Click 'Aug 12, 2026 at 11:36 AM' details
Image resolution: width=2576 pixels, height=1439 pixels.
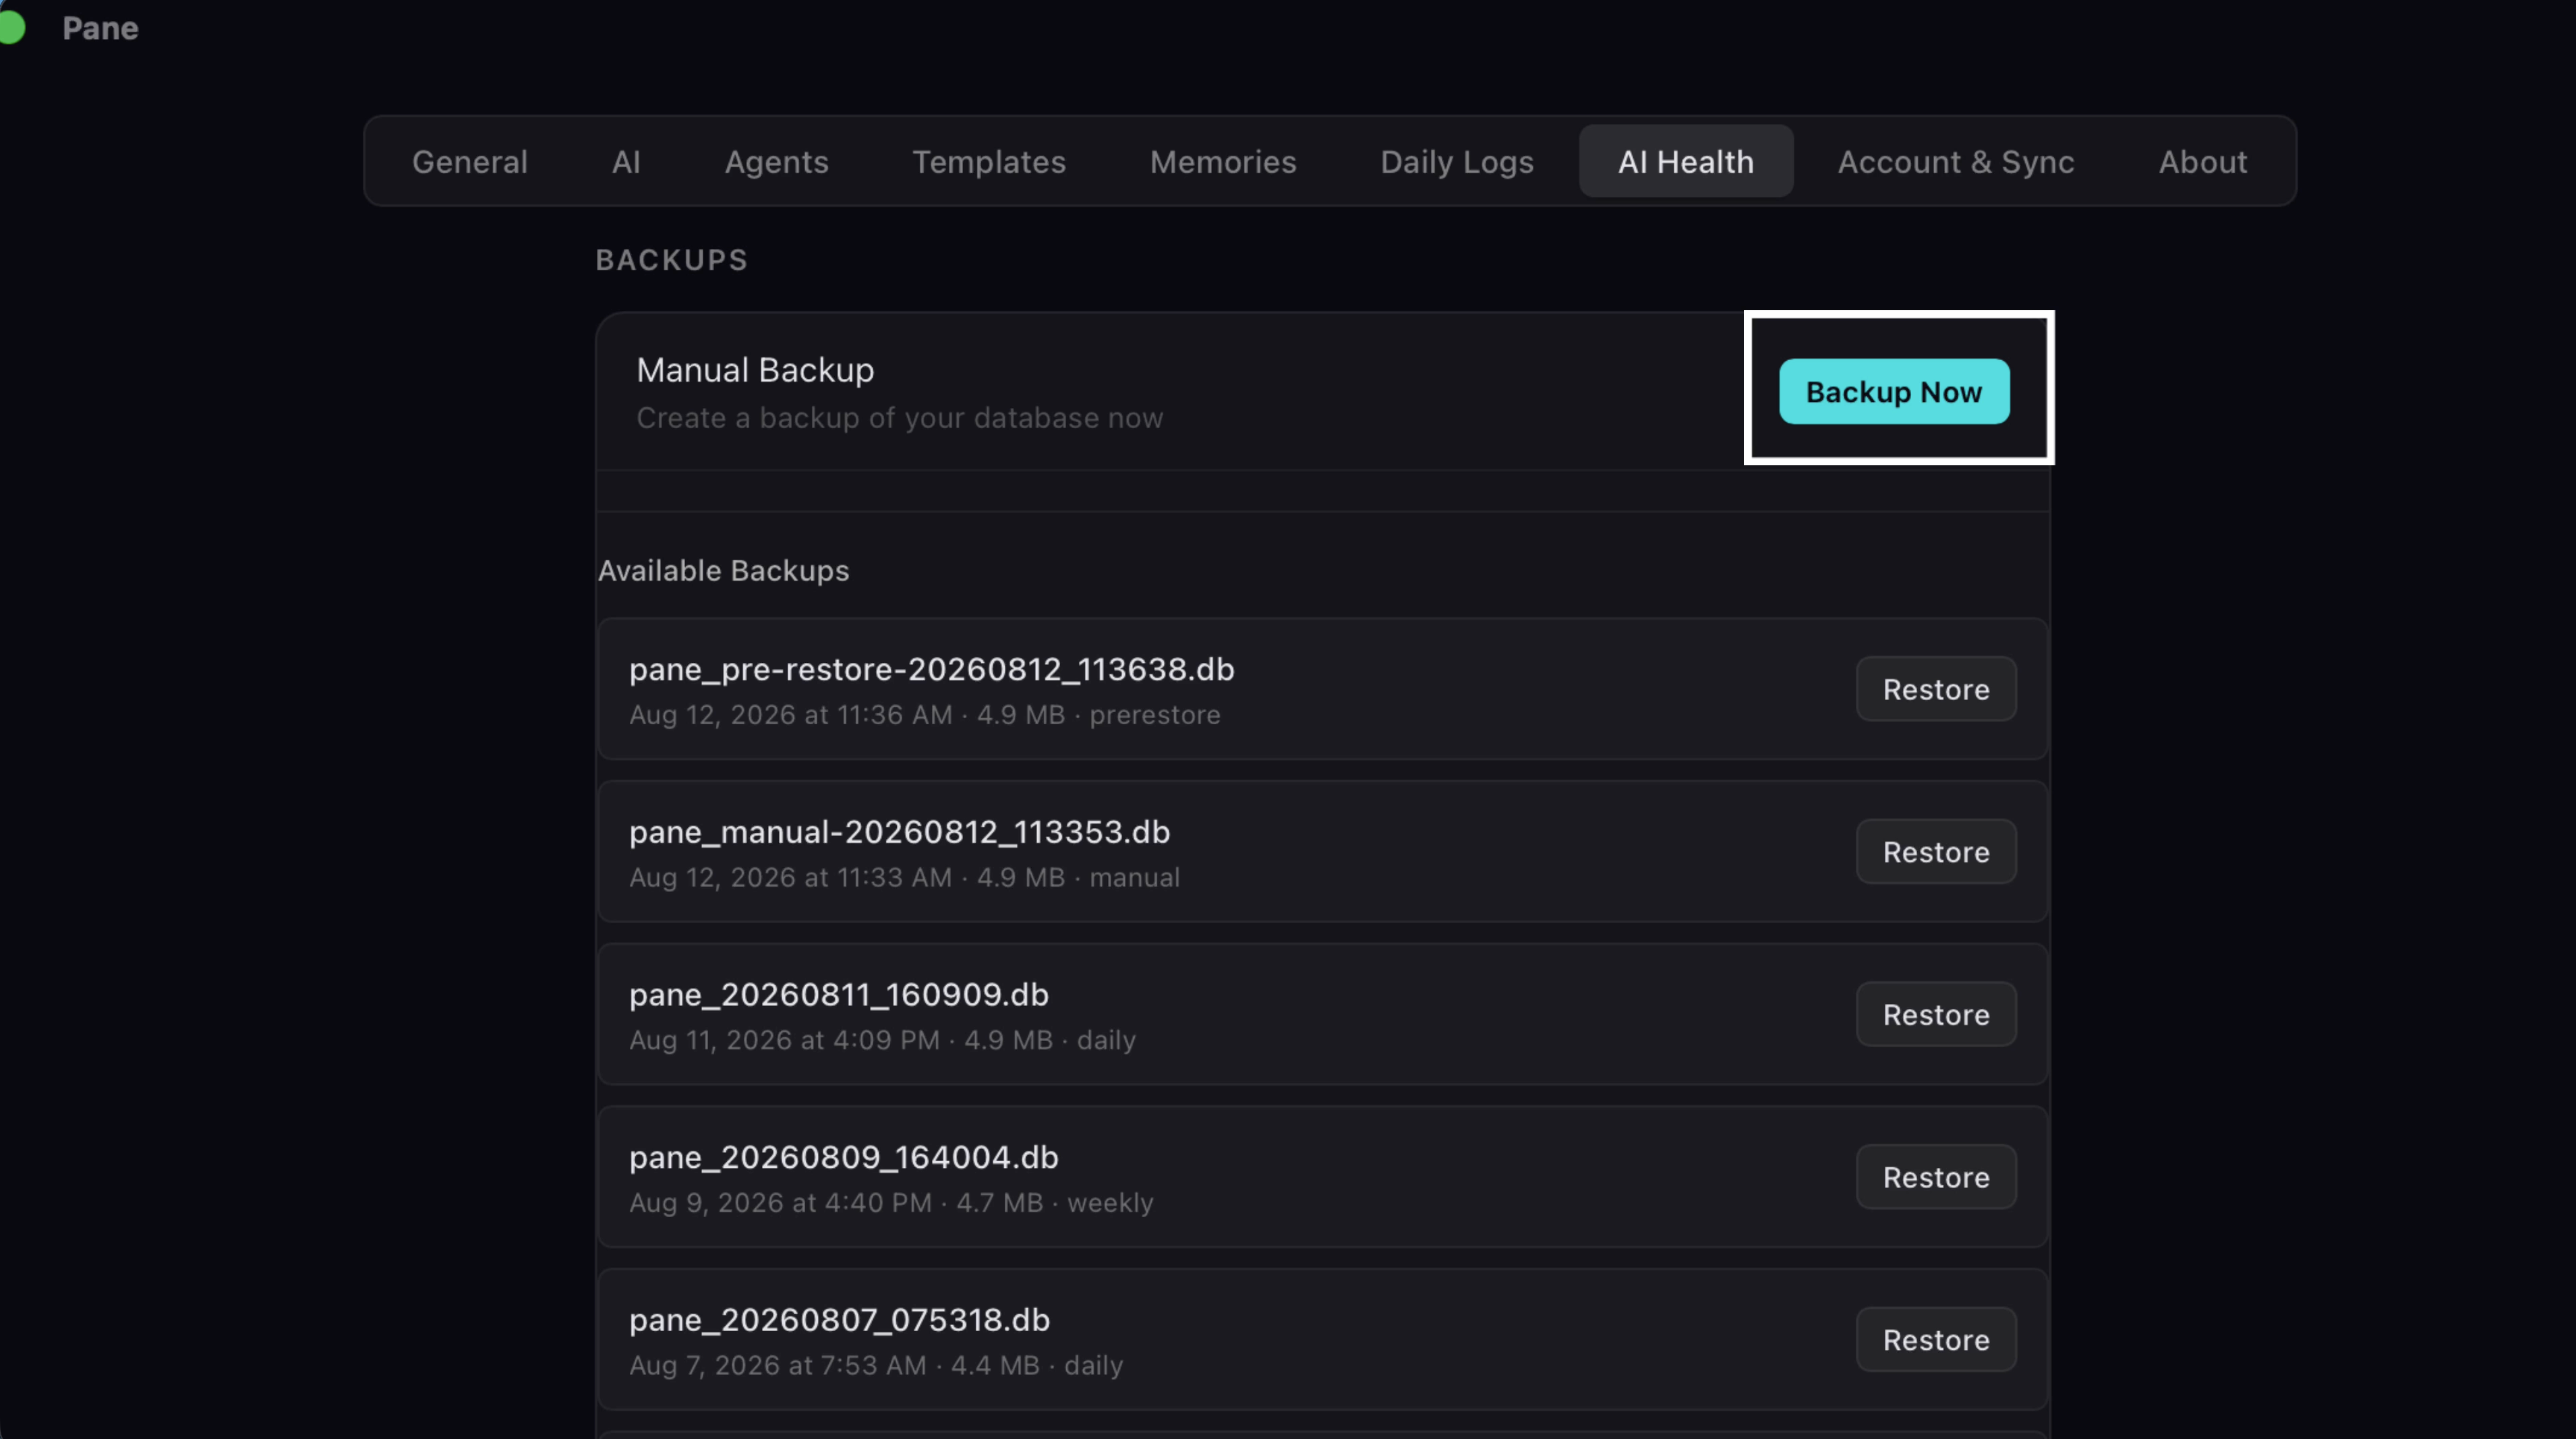click(924, 715)
